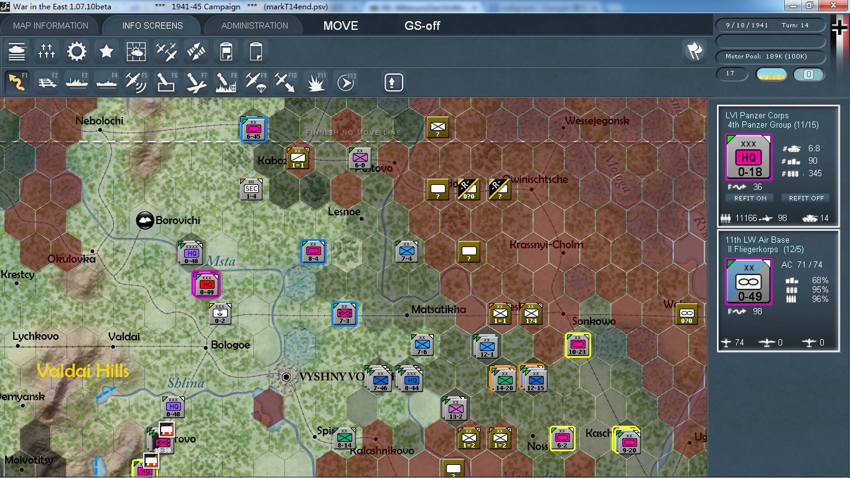
Task: Select the F11 explosion mode icon
Action: tap(315, 82)
